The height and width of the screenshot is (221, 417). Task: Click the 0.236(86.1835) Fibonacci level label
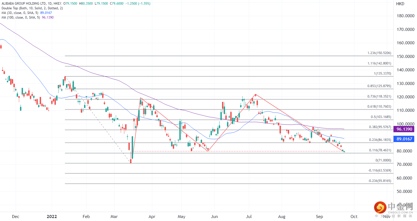pyautogui.click(x=380, y=140)
